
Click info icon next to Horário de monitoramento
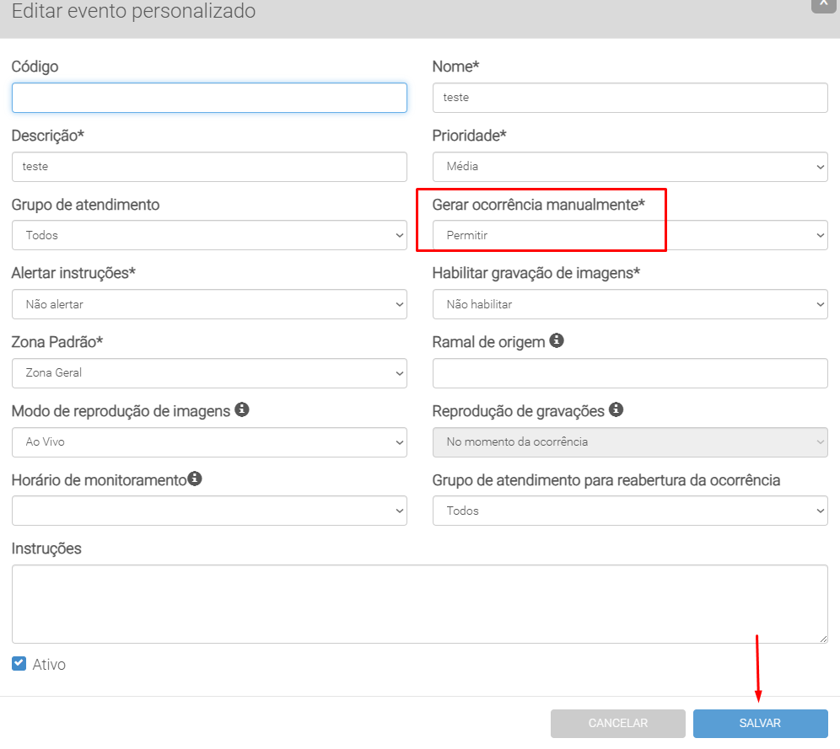(195, 479)
